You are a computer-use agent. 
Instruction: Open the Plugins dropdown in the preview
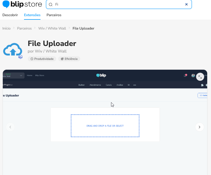point(8,85)
